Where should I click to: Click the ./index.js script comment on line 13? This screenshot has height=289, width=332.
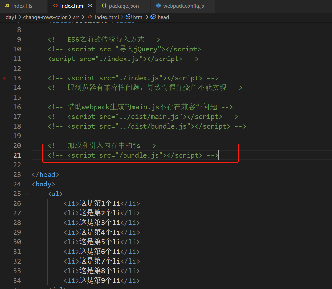(x=133, y=78)
